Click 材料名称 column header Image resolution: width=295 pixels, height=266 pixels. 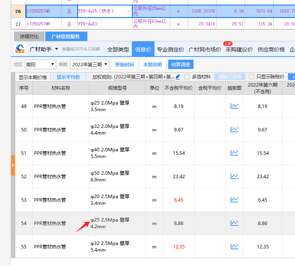61,88
